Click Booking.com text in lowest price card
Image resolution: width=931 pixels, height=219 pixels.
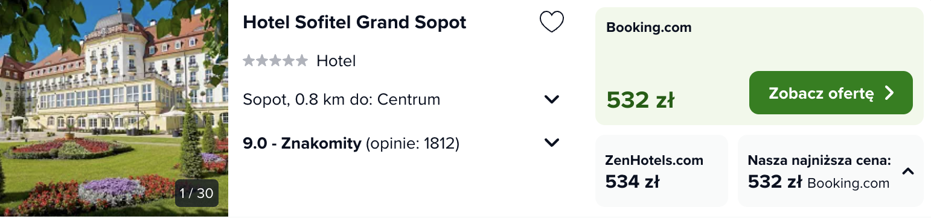pos(848,183)
